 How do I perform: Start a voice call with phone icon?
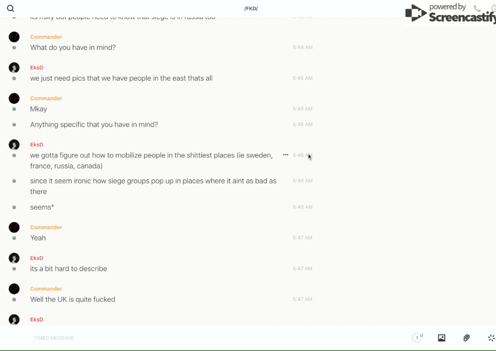pos(477,9)
